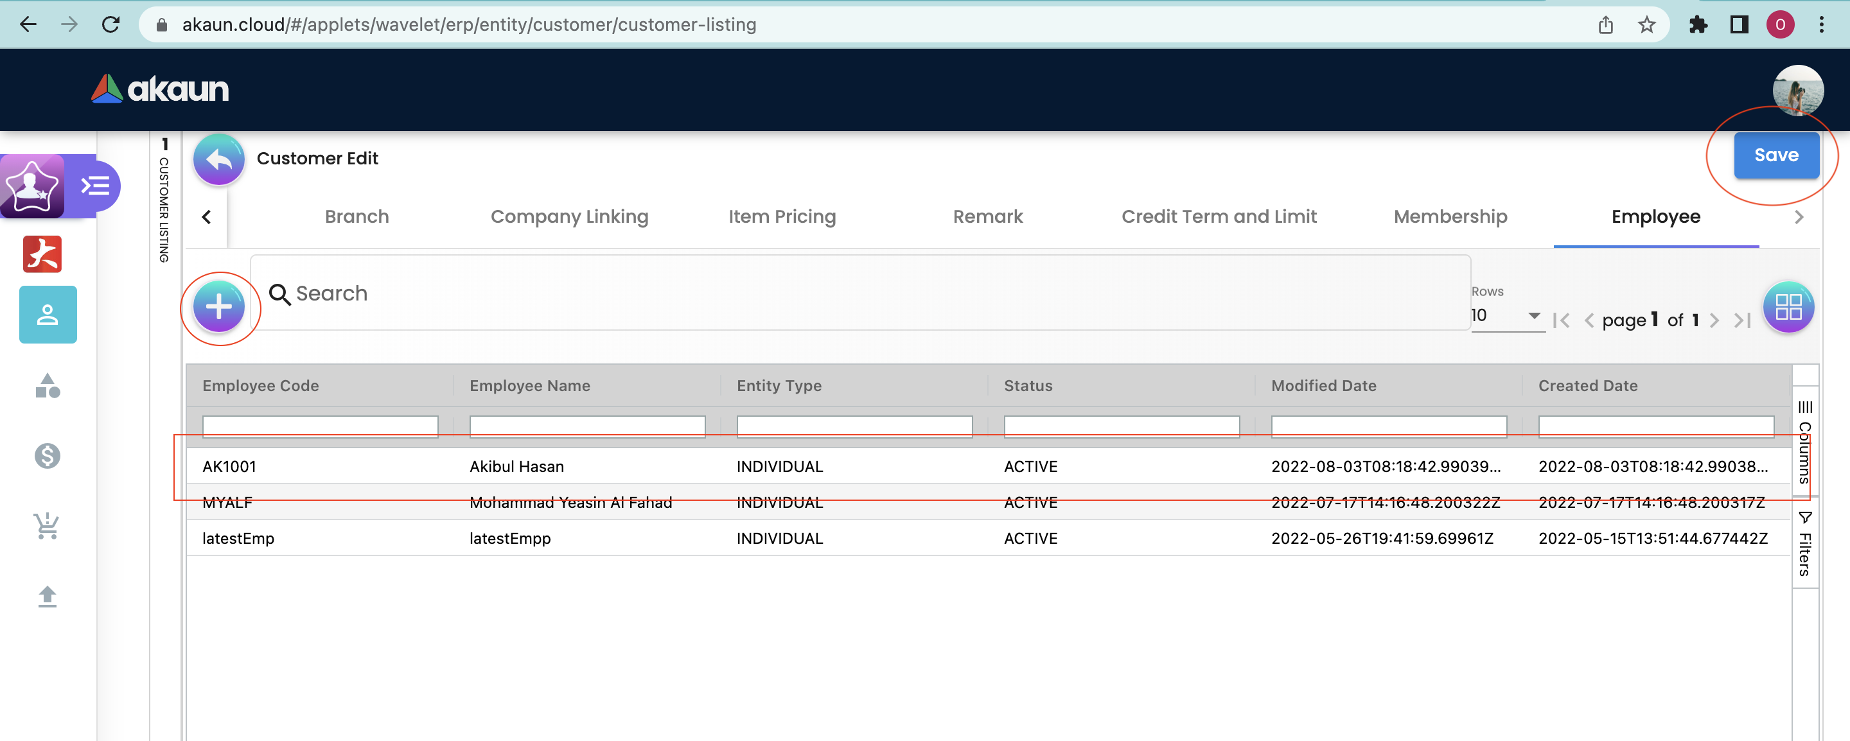Select the customer person icon in sidebar

(x=48, y=315)
